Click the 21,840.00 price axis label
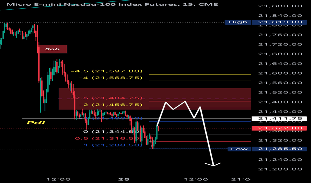The width and height of the screenshot is (311, 183). click(280, 16)
